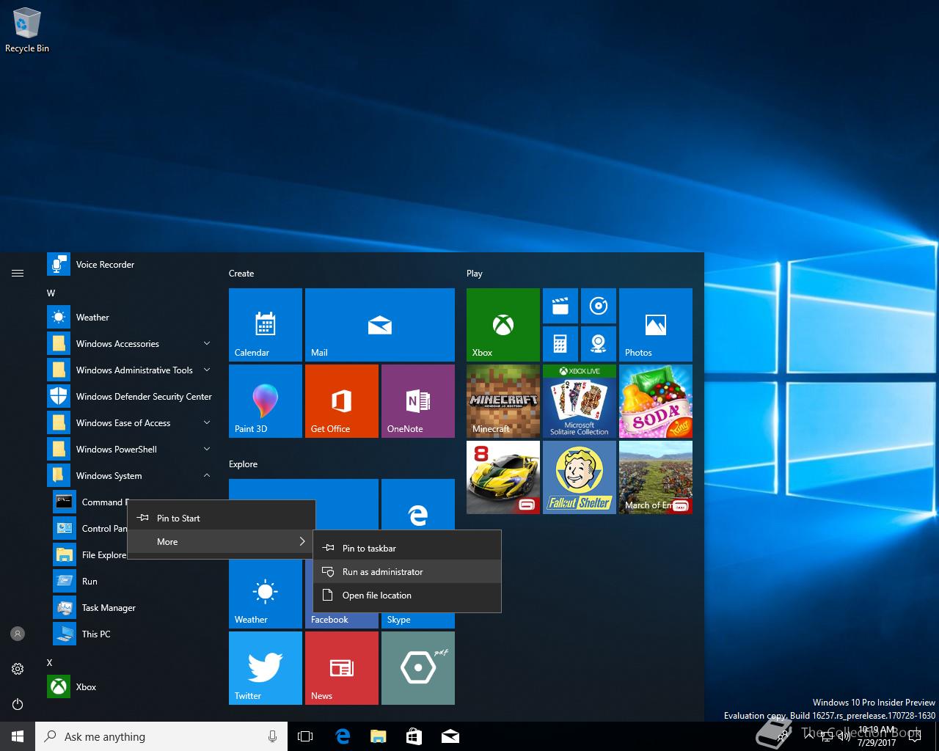The image size is (939, 751).
Task: Expand the Windows PowerShell folder
Action: pos(130,450)
